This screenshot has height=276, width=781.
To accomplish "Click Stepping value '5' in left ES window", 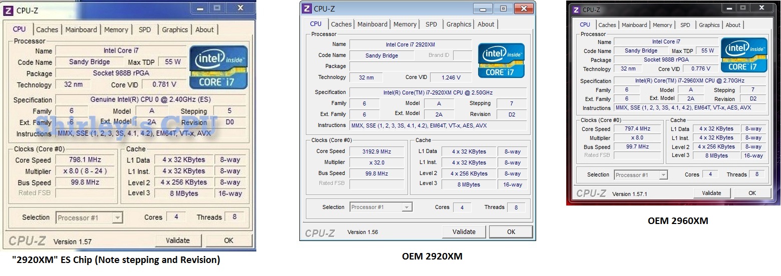I will coord(229,111).
